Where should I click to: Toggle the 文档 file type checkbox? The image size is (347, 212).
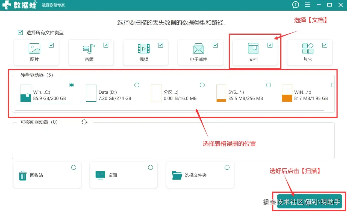pos(270,45)
